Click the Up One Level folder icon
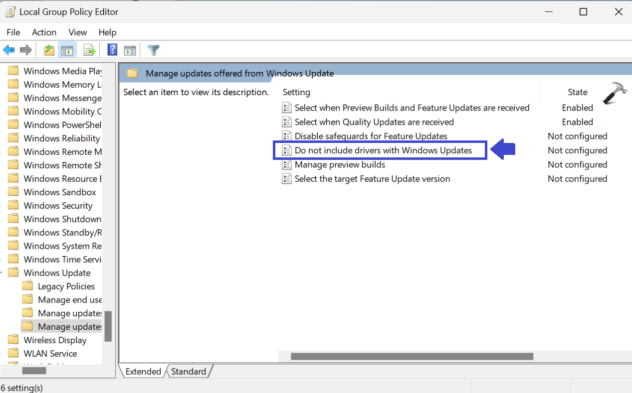The width and height of the screenshot is (632, 393). point(49,50)
